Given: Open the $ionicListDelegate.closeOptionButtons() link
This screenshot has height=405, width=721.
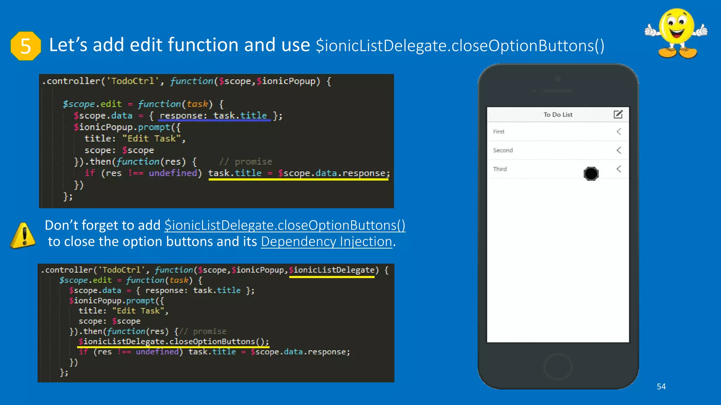Looking at the screenshot, I should [x=285, y=225].
